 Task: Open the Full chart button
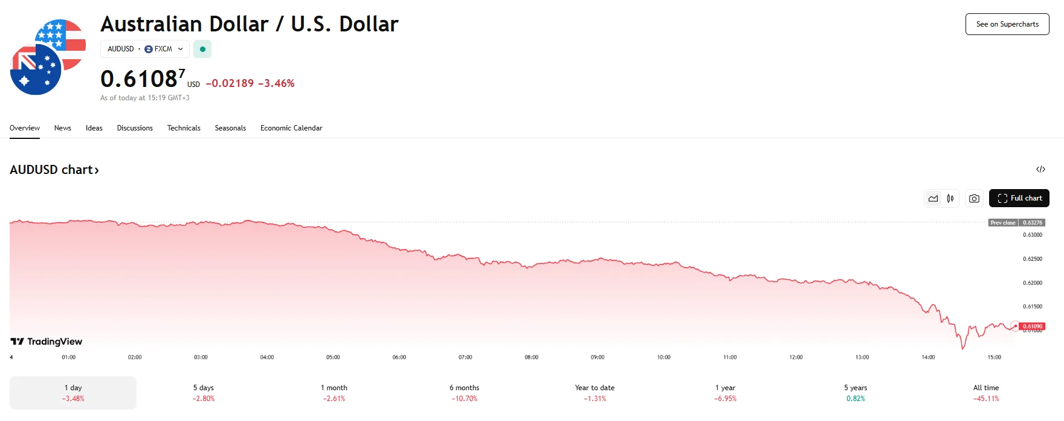coord(1019,198)
